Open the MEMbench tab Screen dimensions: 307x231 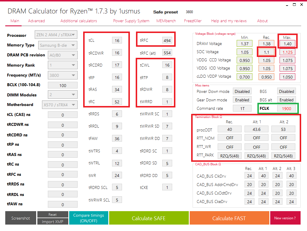[166, 21]
